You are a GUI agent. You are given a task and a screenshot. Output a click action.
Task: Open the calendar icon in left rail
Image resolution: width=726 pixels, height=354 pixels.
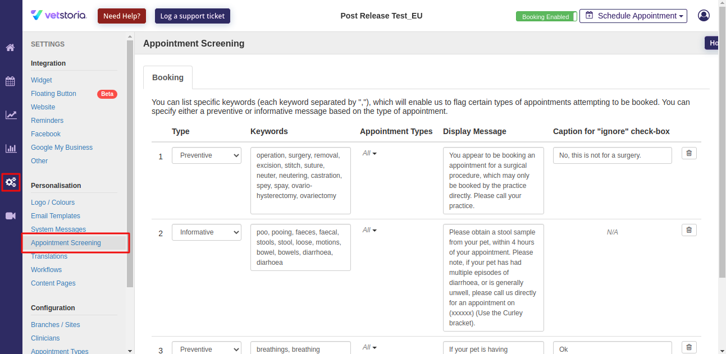[x=10, y=81]
